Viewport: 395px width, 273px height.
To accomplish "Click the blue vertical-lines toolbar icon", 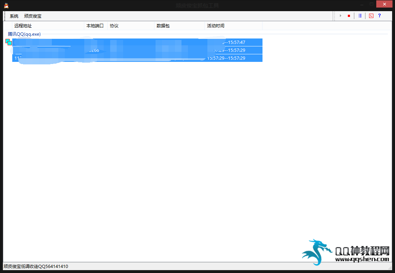I will (360, 16).
